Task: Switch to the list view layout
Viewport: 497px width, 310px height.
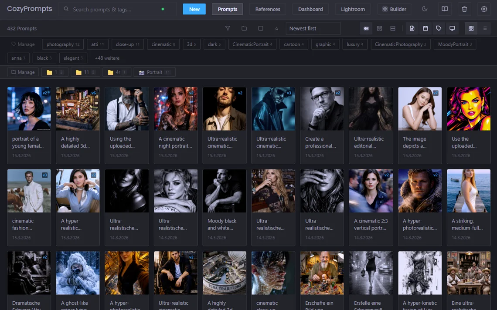Action: pos(485,28)
